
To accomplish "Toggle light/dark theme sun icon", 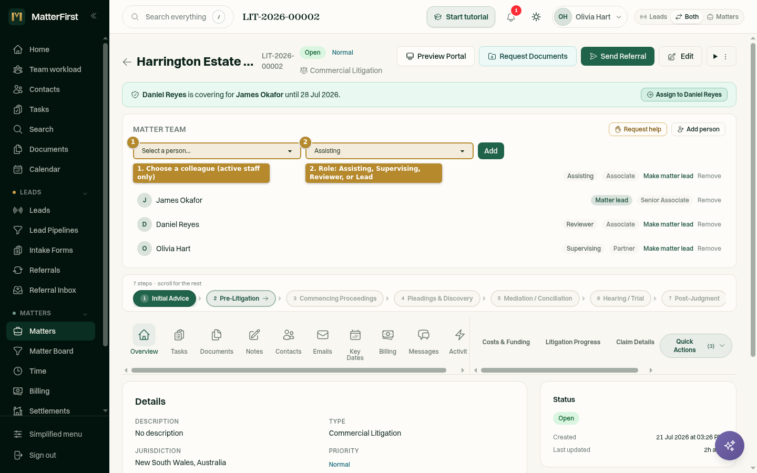I will tap(536, 17).
